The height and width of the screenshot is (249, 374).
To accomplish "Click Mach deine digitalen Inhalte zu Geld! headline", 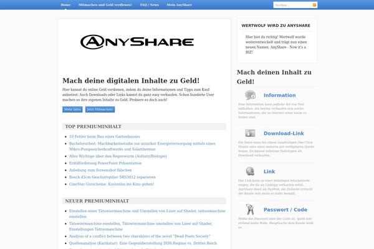I will click(x=131, y=80).
